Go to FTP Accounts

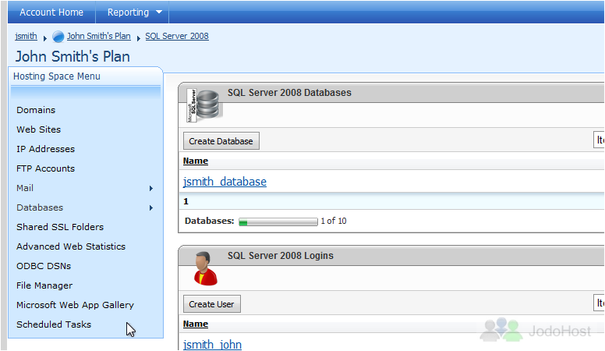point(45,168)
